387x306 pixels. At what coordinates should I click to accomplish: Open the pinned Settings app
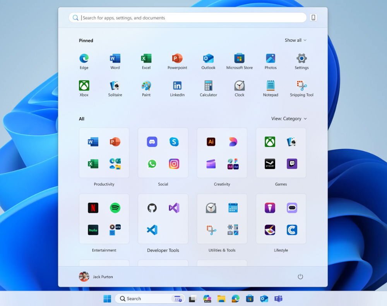(301, 58)
